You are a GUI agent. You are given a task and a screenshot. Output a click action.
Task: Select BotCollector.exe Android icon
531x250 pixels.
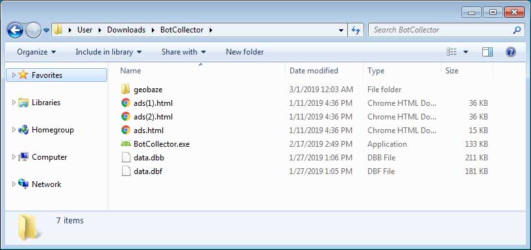[126, 144]
